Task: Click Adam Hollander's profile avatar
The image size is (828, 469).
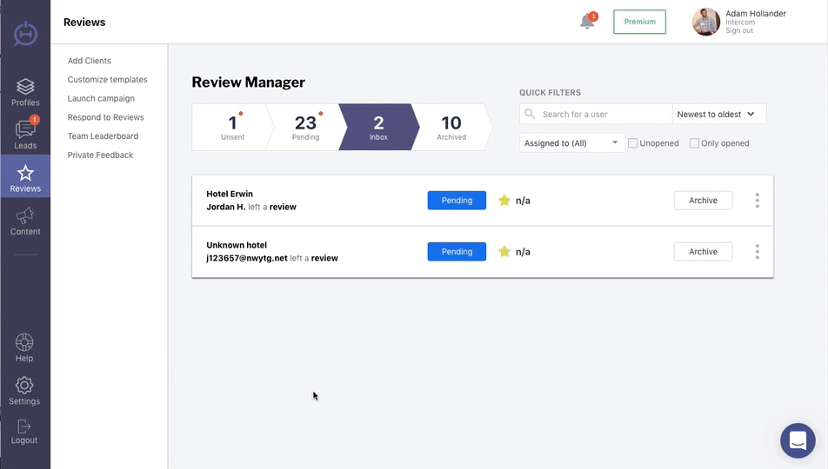Action: coord(706,22)
